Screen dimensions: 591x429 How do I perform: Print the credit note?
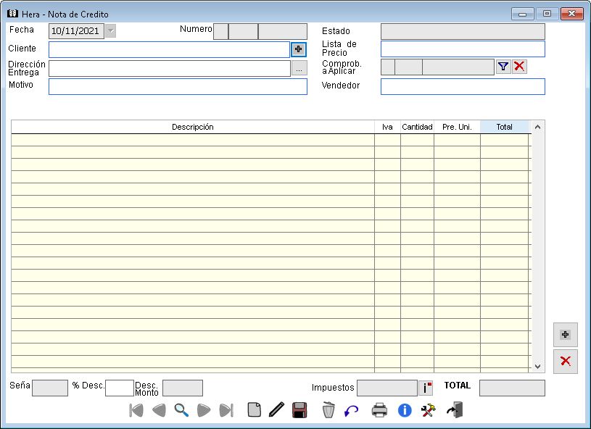(379, 410)
